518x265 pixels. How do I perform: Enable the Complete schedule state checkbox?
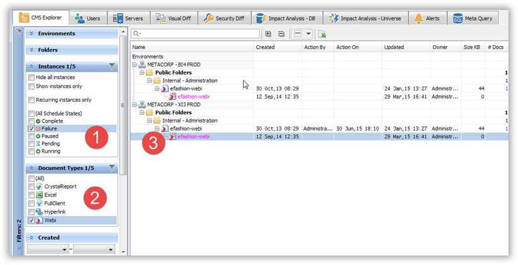[31, 121]
